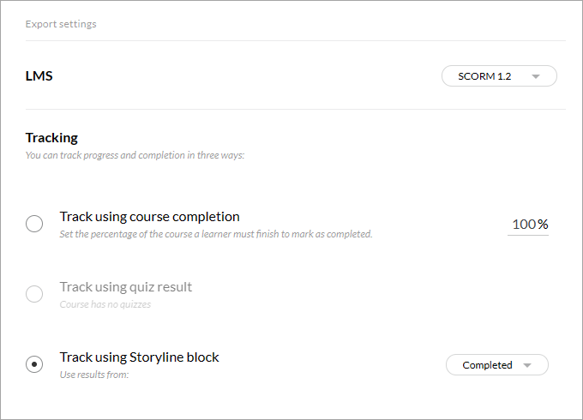This screenshot has width=583, height=420.
Task: Select the quiz result radio button
Action: tap(34, 295)
